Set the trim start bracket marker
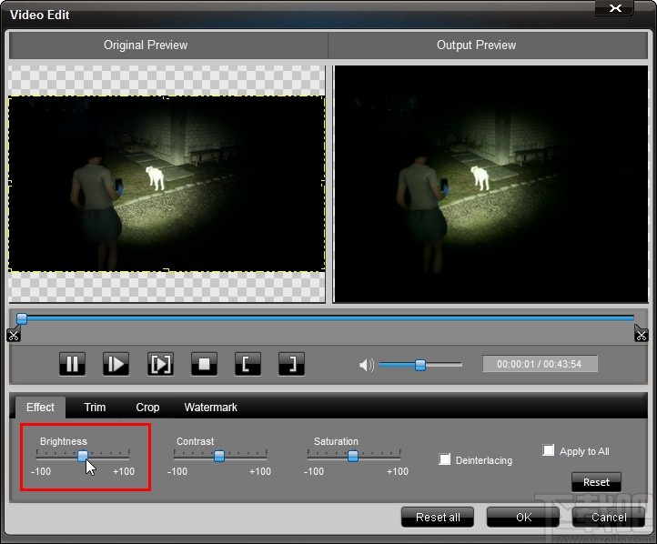 (248, 364)
